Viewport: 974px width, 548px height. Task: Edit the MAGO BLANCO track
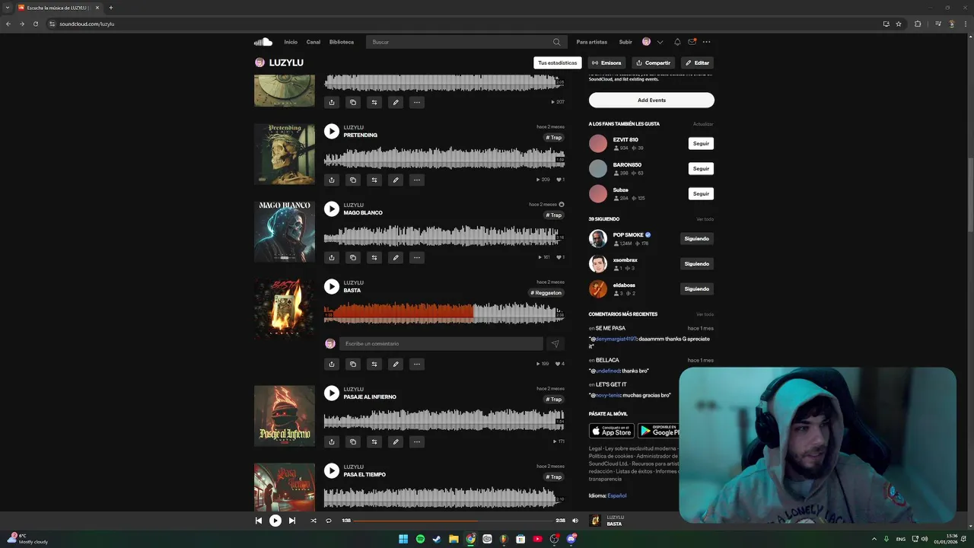pos(396,257)
